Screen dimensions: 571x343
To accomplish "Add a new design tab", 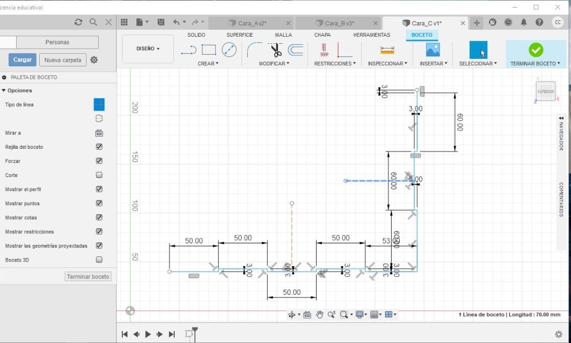I will click(x=476, y=23).
